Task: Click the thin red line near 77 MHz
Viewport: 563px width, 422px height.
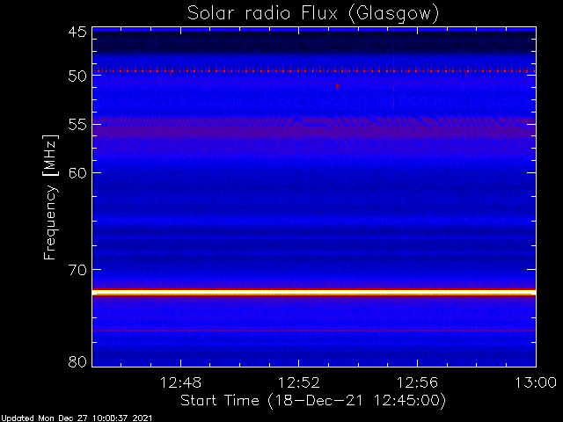Action: pos(314,331)
